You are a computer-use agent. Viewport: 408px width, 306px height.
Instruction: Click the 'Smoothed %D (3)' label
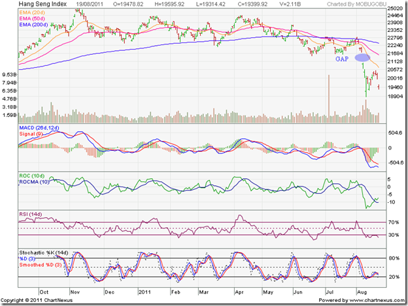(41, 265)
